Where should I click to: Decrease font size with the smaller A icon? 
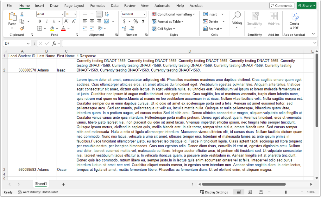[74, 21]
